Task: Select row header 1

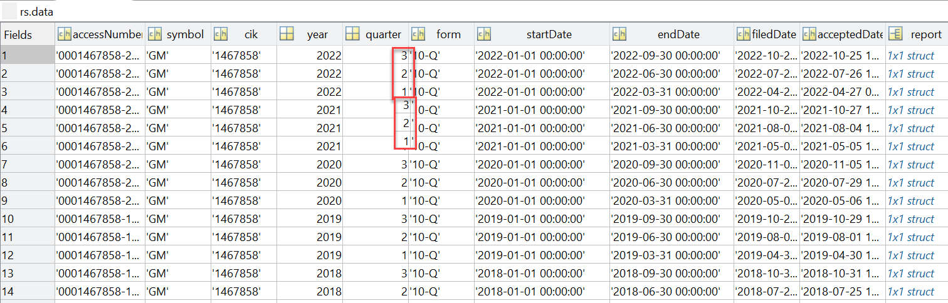Action: (x=27, y=55)
